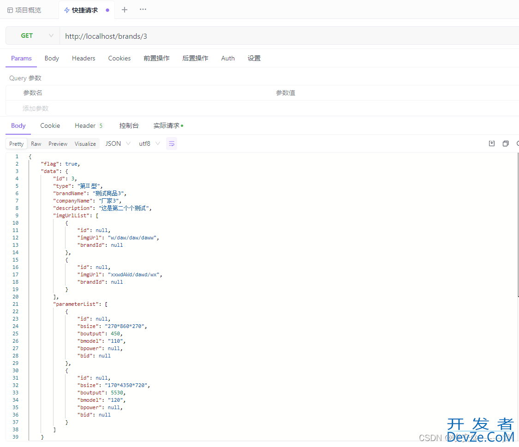The image size is (519, 447).
Task: Switch to request Body tab
Action: click(52, 58)
